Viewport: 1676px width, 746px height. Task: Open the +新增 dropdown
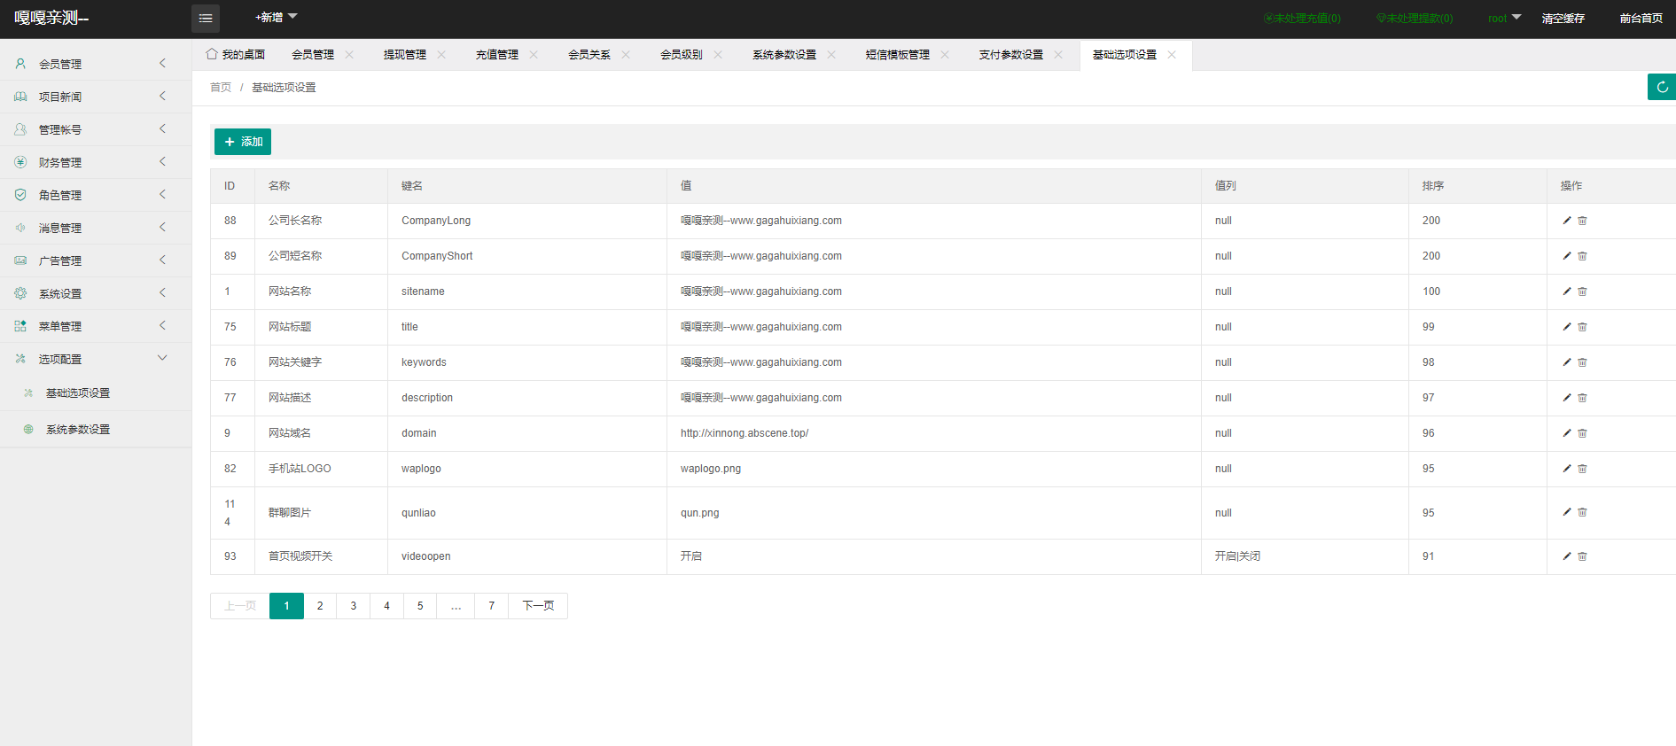pyautogui.click(x=276, y=18)
